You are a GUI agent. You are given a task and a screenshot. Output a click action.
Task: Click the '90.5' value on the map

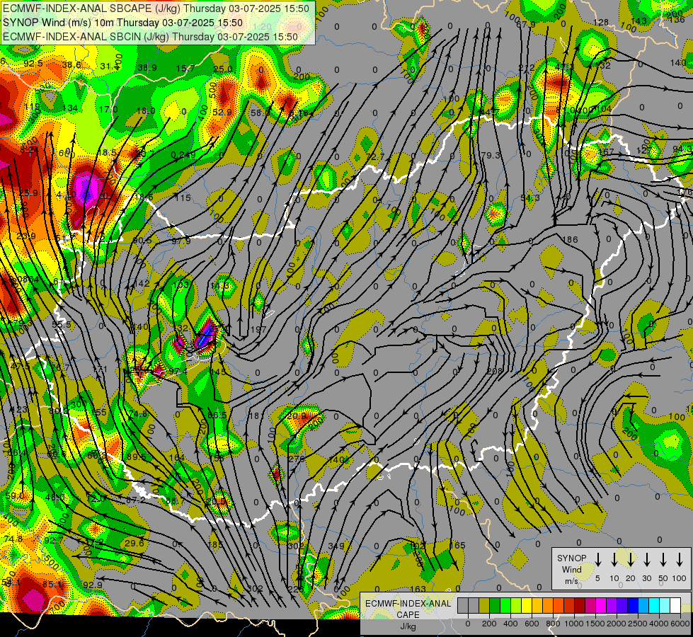pyautogui.click(x=142, y=241)
